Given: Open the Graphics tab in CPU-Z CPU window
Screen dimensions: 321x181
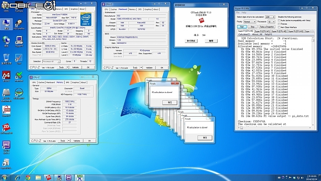Looking at the screenshot, I should tap(74, 9).
